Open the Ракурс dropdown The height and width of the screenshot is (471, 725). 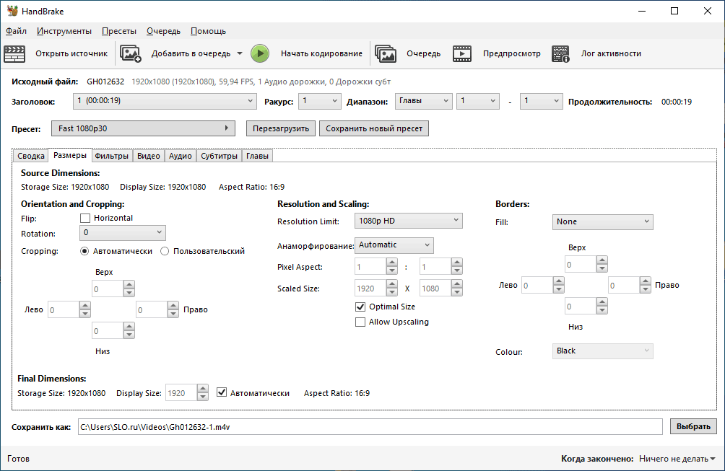(x=319, y=101)
